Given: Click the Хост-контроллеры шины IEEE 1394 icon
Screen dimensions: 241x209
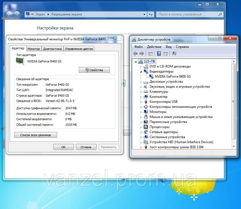Looking at the screenshot, I should tap(146, 147).
